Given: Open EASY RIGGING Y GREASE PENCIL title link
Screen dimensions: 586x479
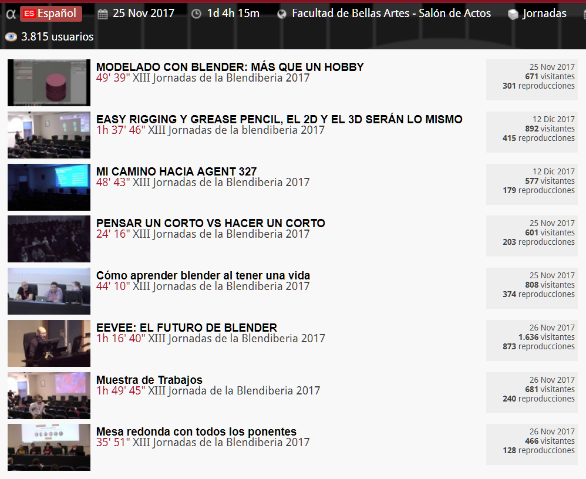Looking at the screenshot, I should [279, 119].
